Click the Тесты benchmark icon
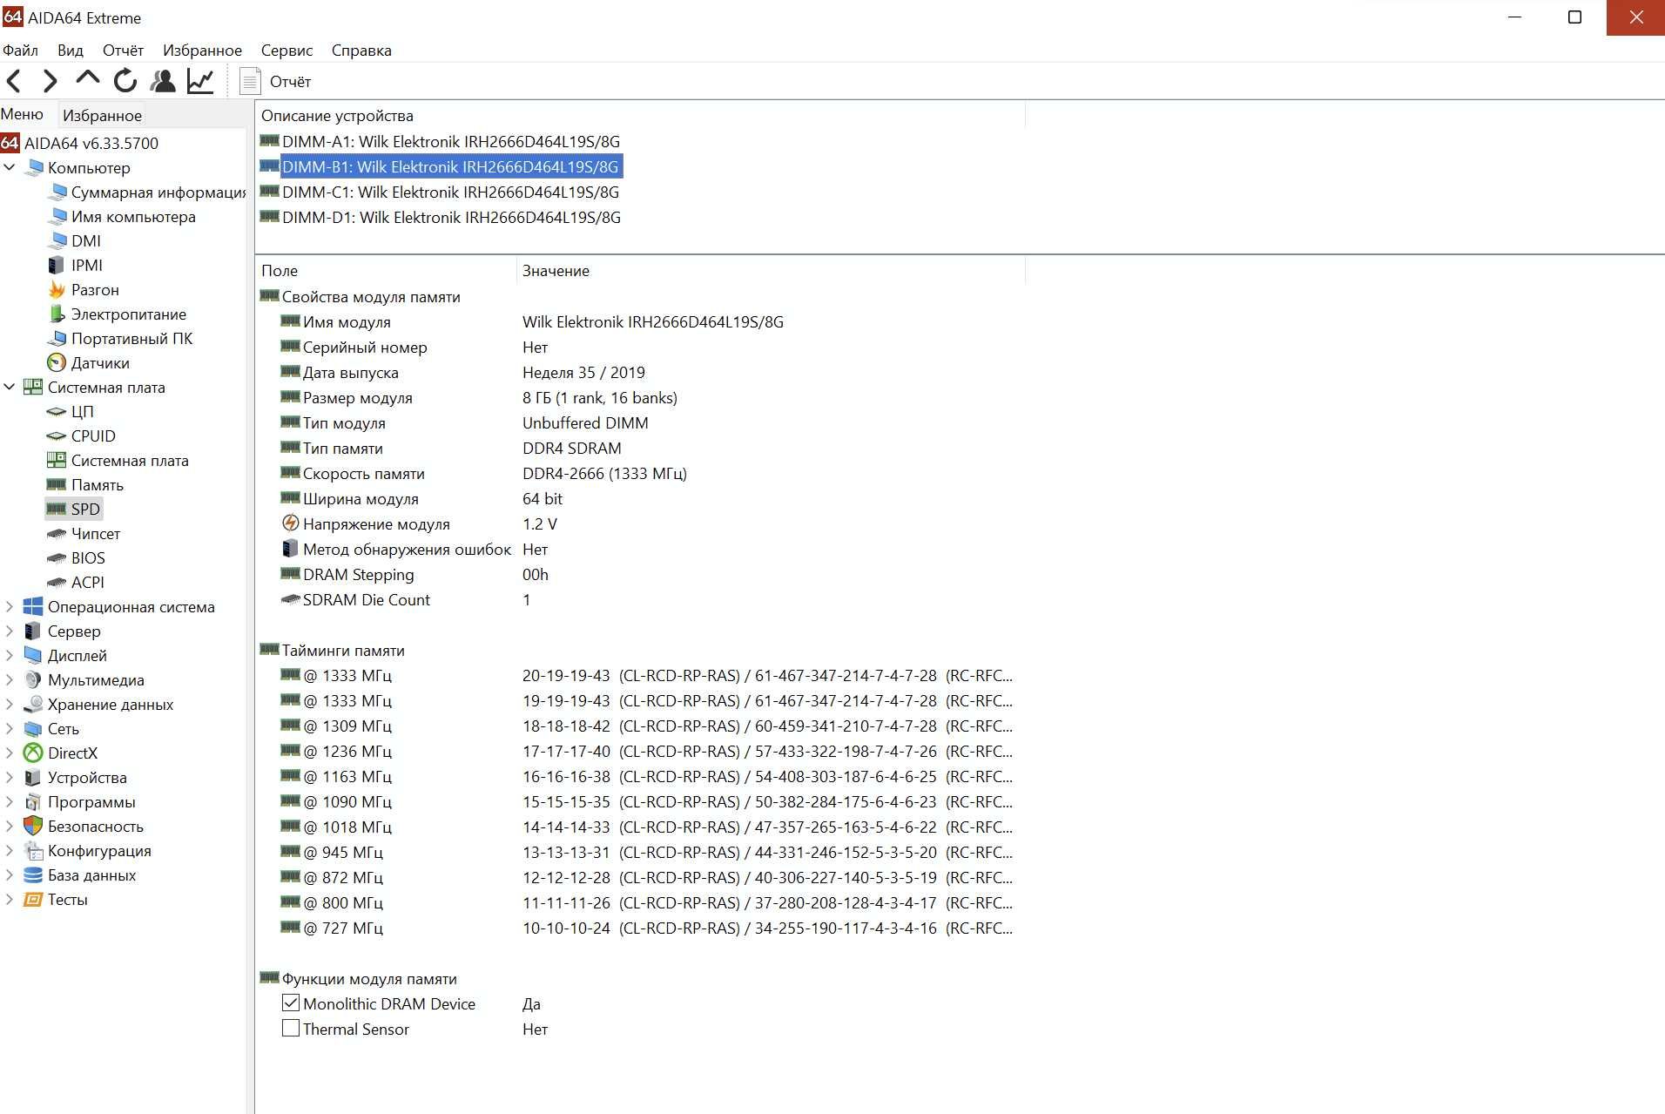The height and width of the screenshot is (1114, 1665). (33, 899)
